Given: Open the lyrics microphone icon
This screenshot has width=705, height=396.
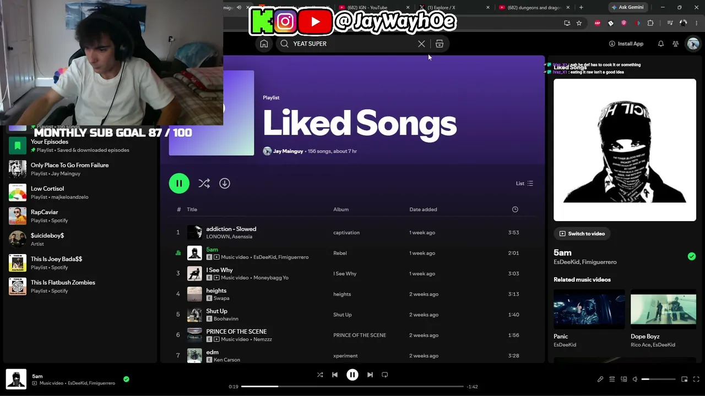Looking at the screenshot, I should click(600, 379).
